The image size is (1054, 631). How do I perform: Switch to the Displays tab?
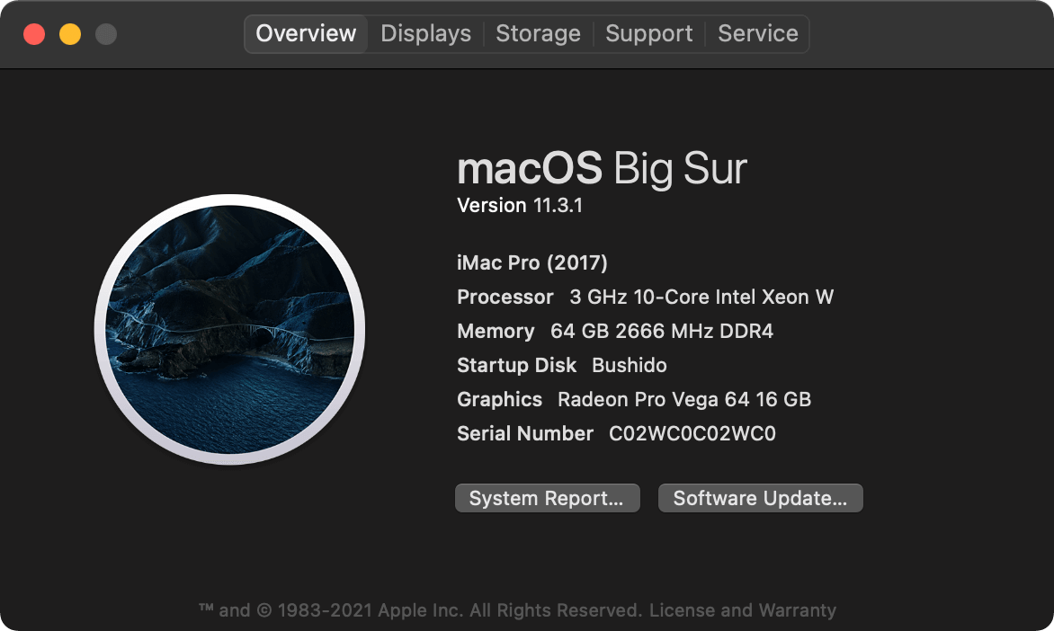tap(425, 33)
